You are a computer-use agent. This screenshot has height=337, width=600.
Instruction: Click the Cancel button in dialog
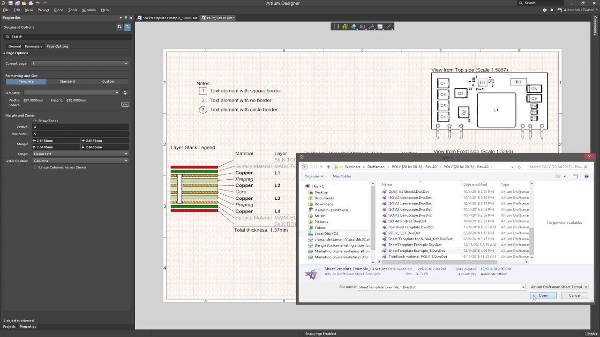pos(575,295)
